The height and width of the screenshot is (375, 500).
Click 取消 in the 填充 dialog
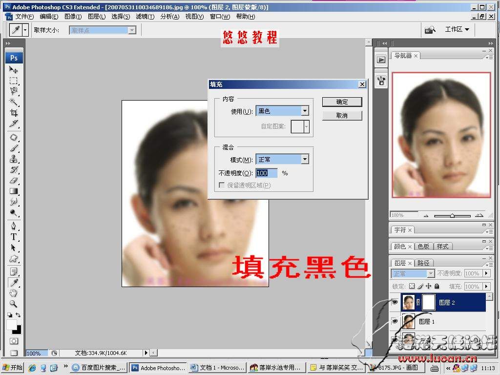[342, 115]
